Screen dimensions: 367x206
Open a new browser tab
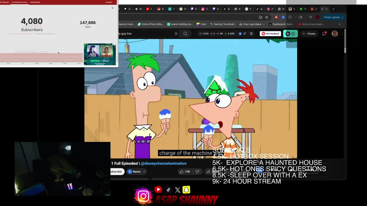(x=333, y=9)
